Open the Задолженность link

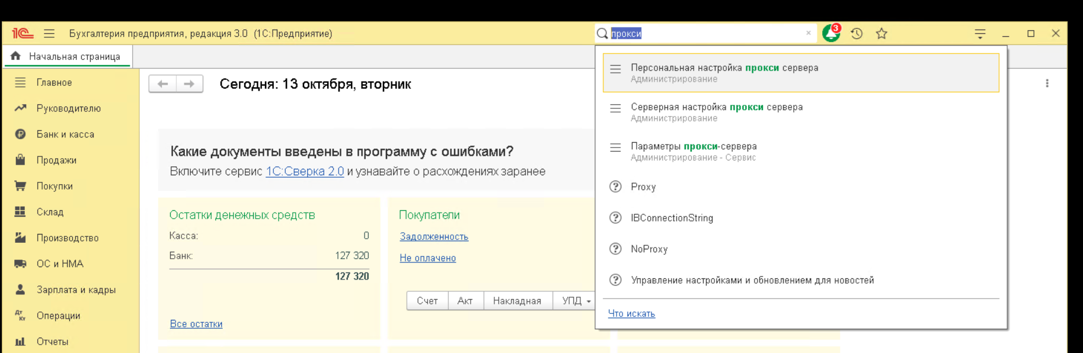pyautogui.click(x=434, y=236)
